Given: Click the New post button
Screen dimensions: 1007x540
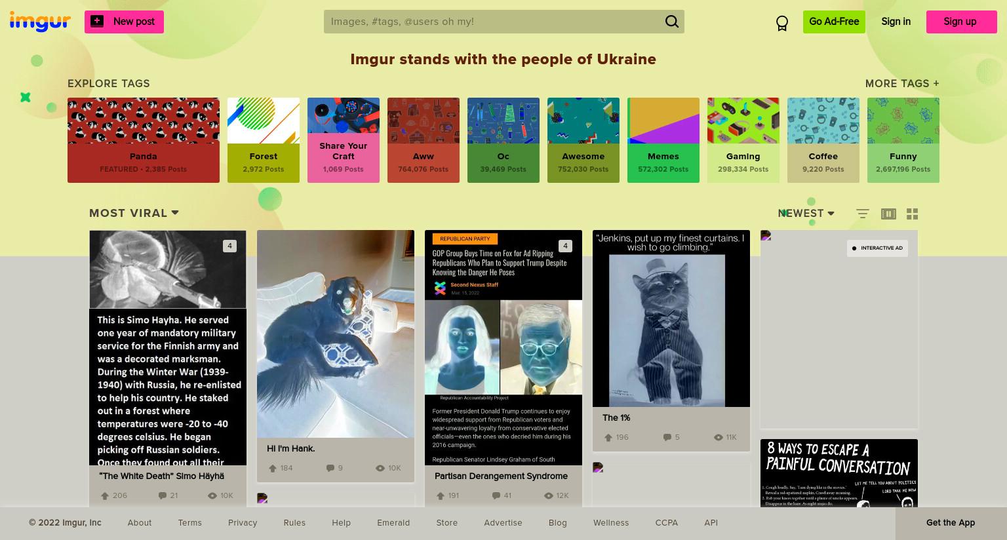Looking at the screenshot, I should pyautogui.click(x=124, y=22).
